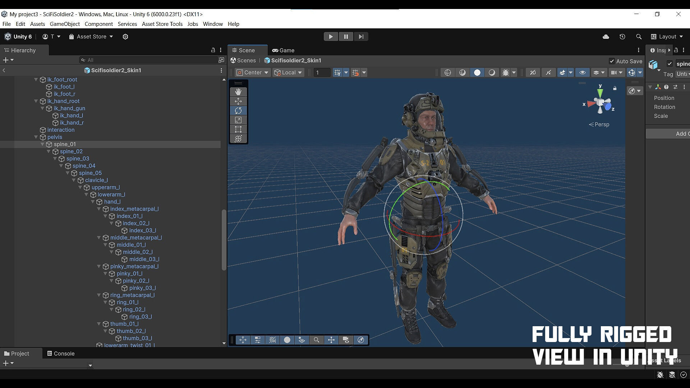The image size is (690, 388).
Task: Click the Step frame button
Action: [x=361, y=37]
